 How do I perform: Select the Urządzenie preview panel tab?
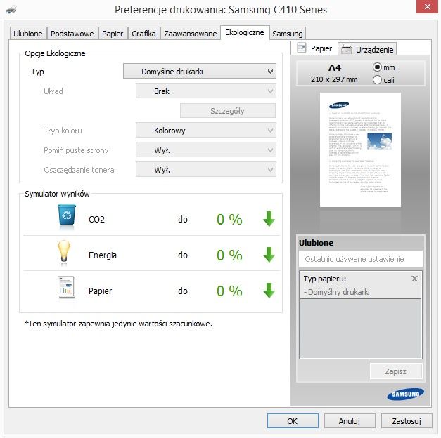click(x=367, y=49)
